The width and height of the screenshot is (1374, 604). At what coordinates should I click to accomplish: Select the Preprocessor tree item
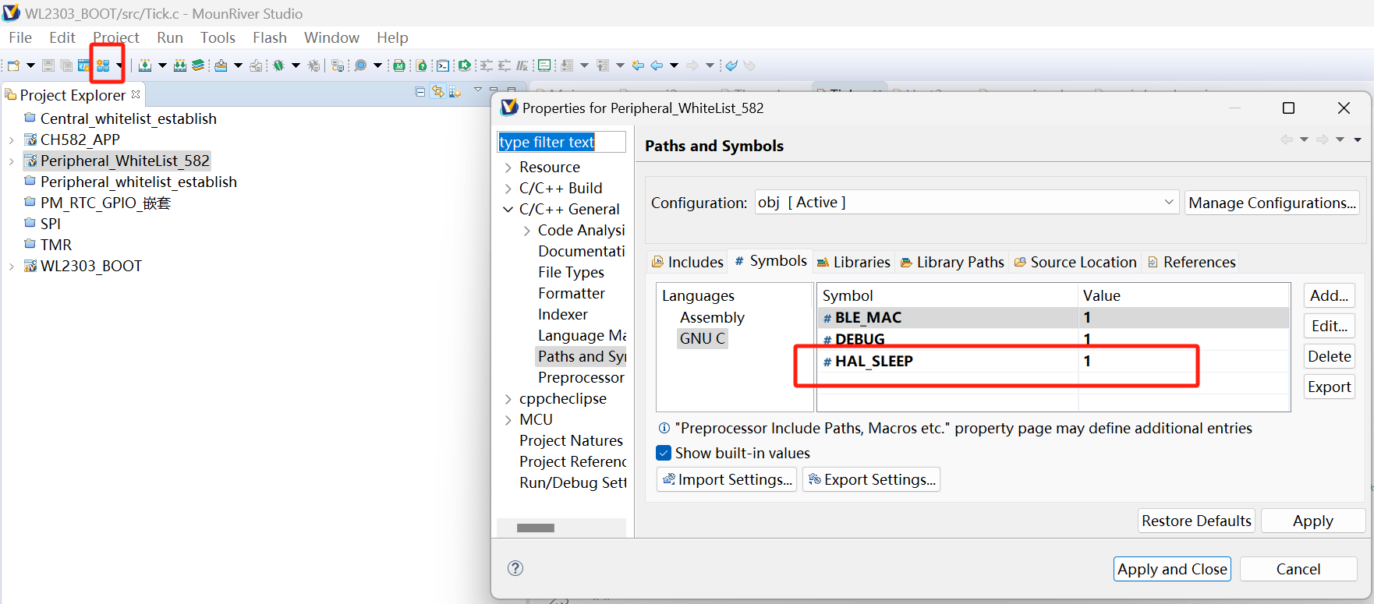point(581,377)
